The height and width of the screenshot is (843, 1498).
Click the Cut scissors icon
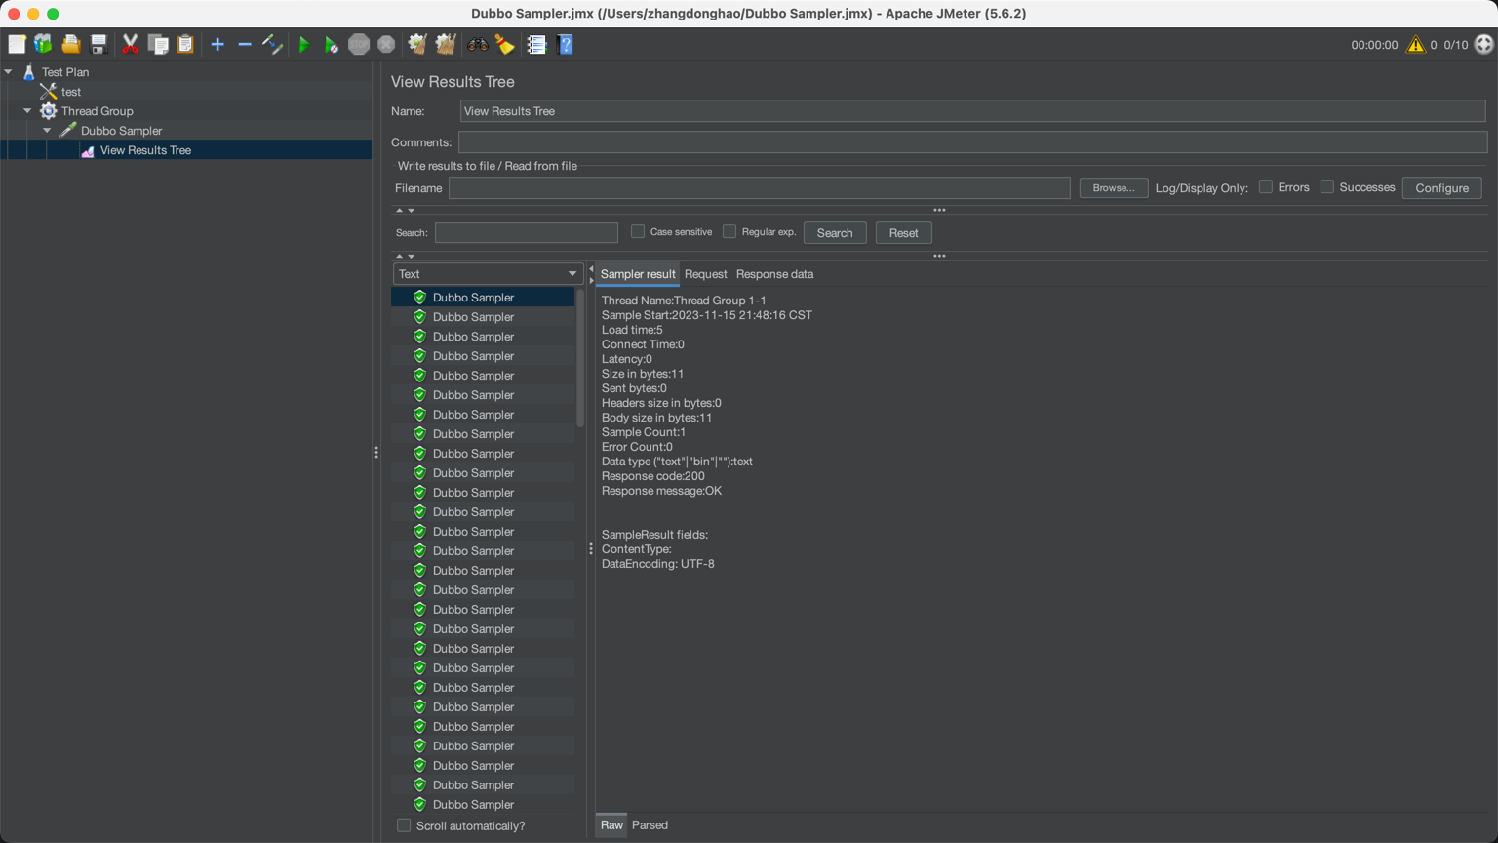click(x=130, y=44)
